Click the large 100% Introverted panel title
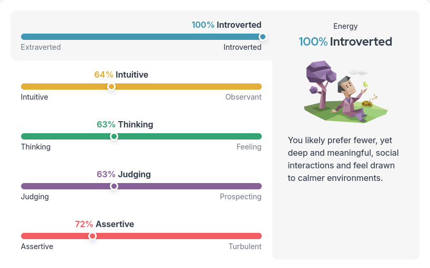Viewport: 430px width, 268px height. pyautogui.click(x=345, y=41)
